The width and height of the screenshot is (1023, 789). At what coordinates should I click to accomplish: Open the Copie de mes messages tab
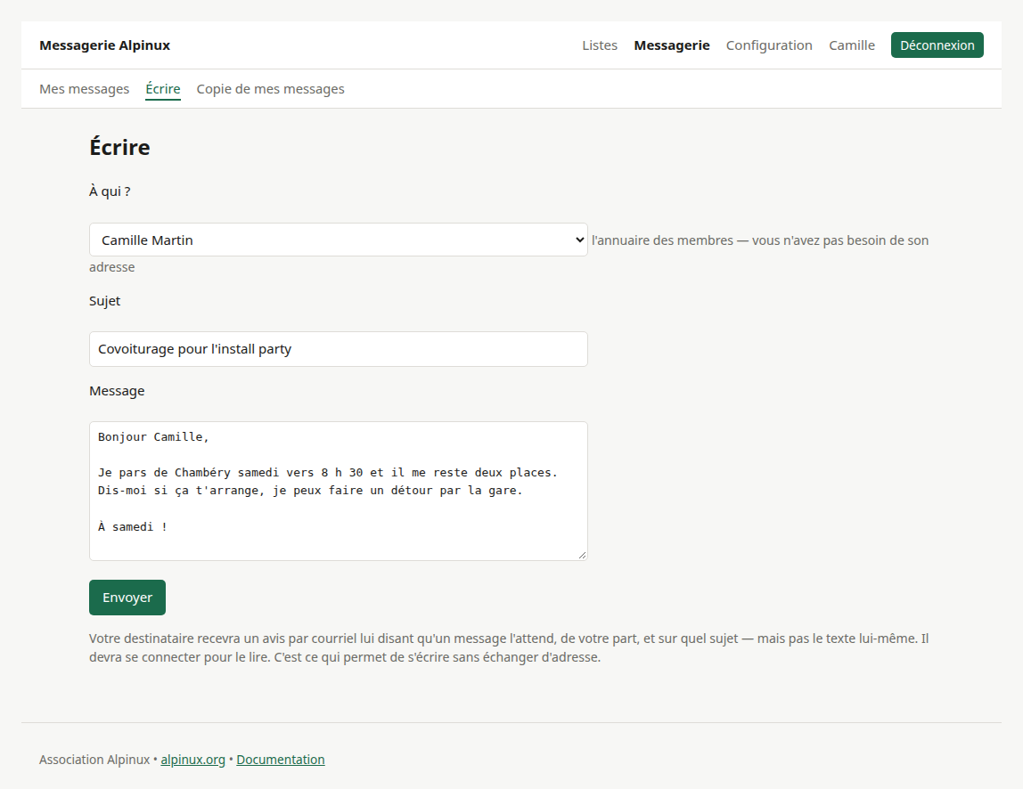coord(270,89)
